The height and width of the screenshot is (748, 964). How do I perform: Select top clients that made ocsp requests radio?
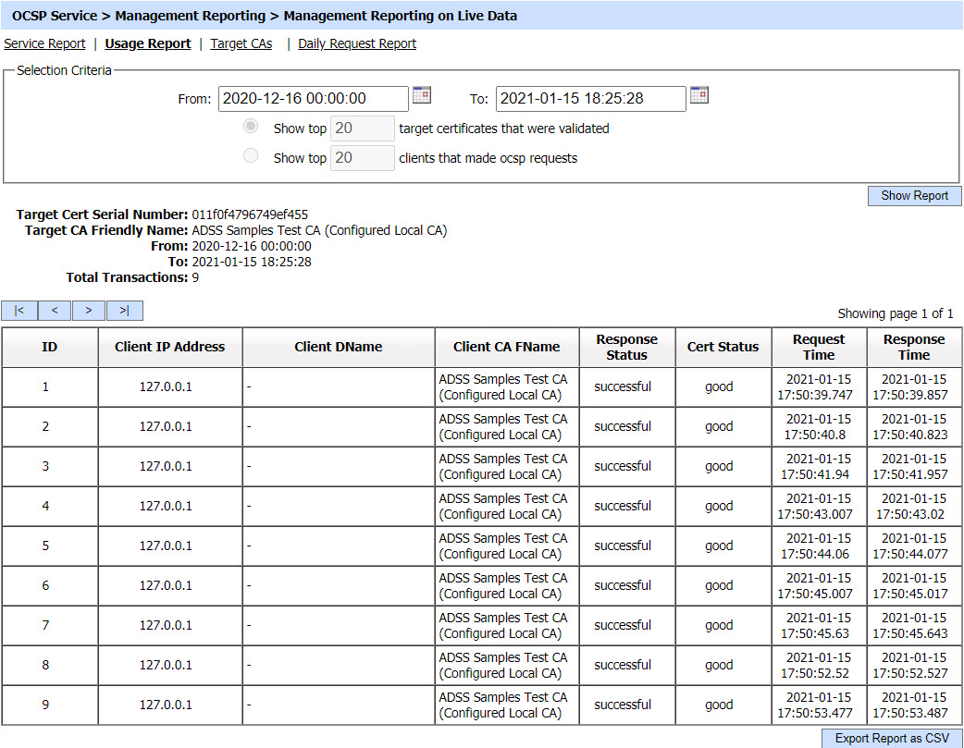click(251, 157)
